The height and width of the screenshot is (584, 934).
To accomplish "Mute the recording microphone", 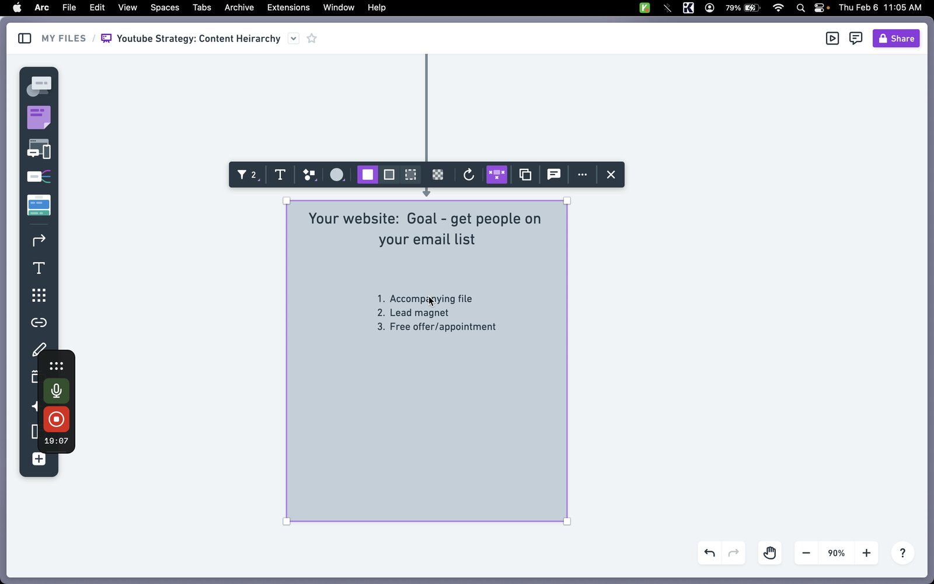I will click(56, 391).
